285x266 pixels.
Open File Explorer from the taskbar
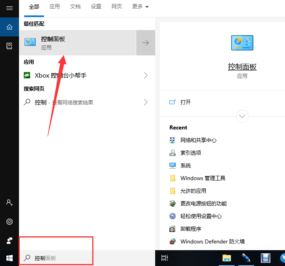226,258
